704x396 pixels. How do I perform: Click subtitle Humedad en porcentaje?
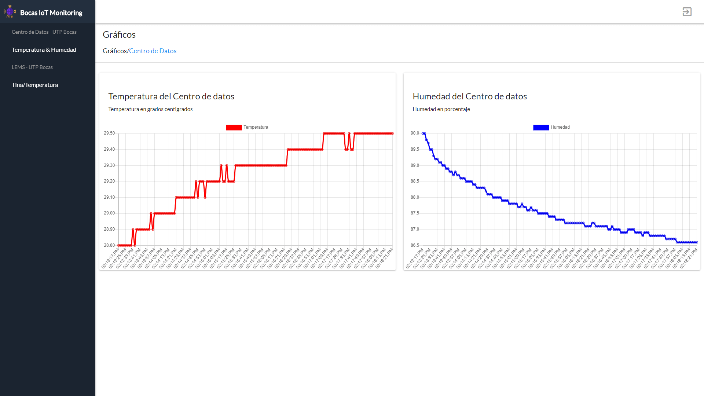coord(441,109)
